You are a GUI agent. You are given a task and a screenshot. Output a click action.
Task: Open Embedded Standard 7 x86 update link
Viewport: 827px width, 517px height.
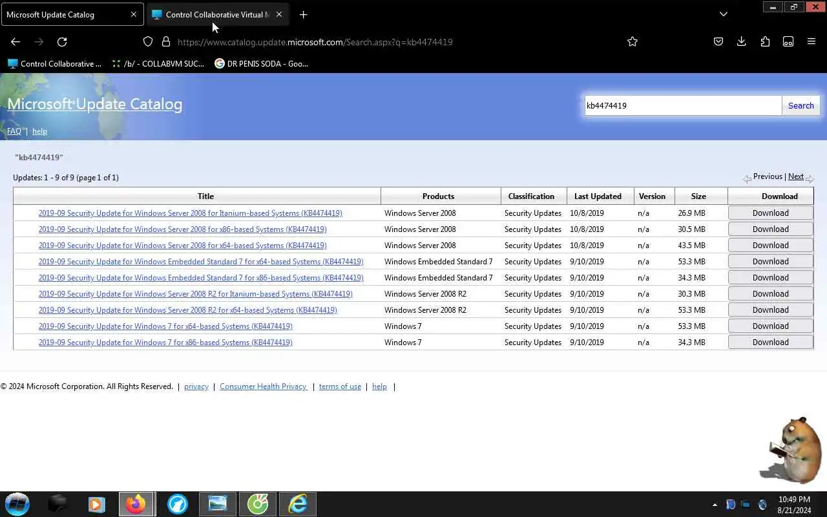(201, 278)
